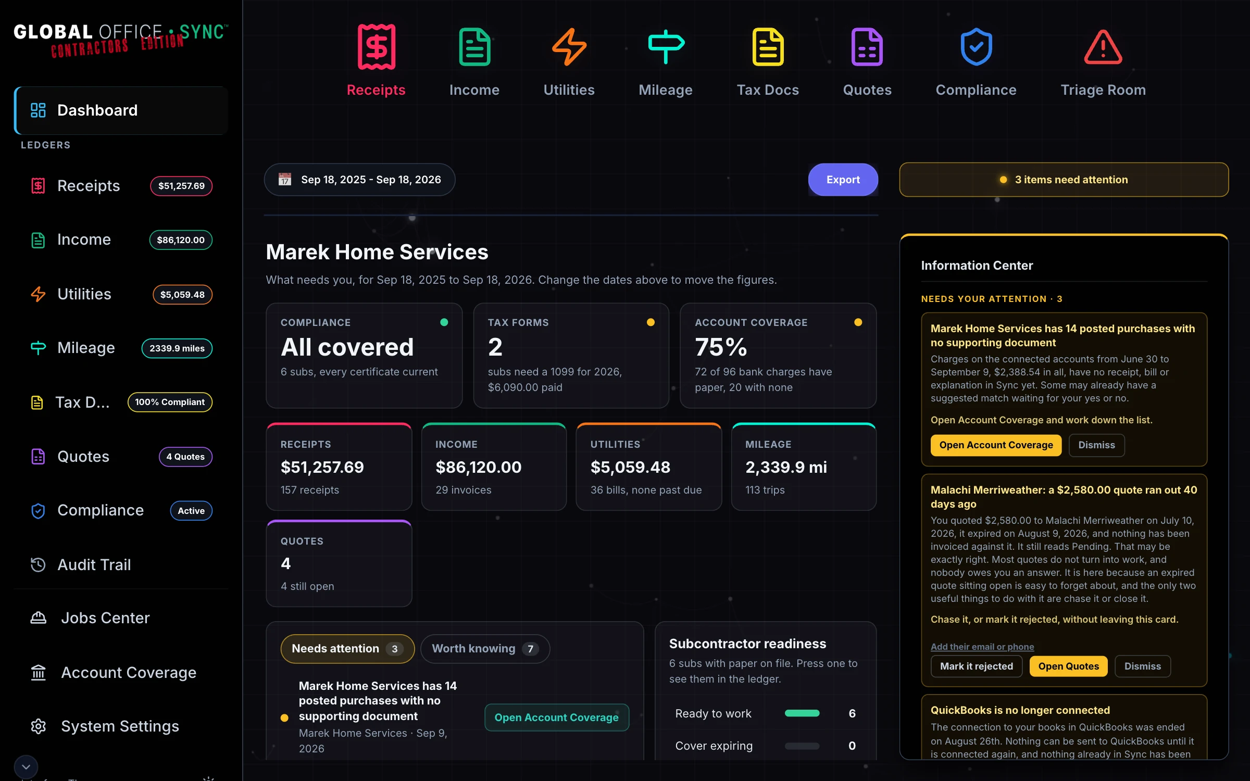Open the Tax Docs icon in top navigation
1250x781 pixels.
[x=768, y=47]
